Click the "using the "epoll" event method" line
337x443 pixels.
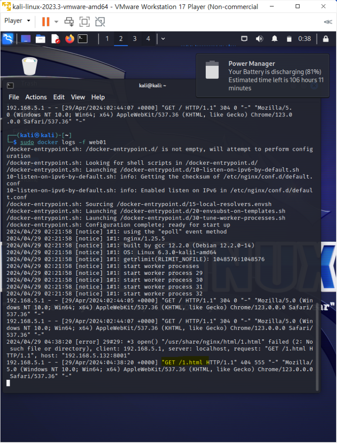116,232
